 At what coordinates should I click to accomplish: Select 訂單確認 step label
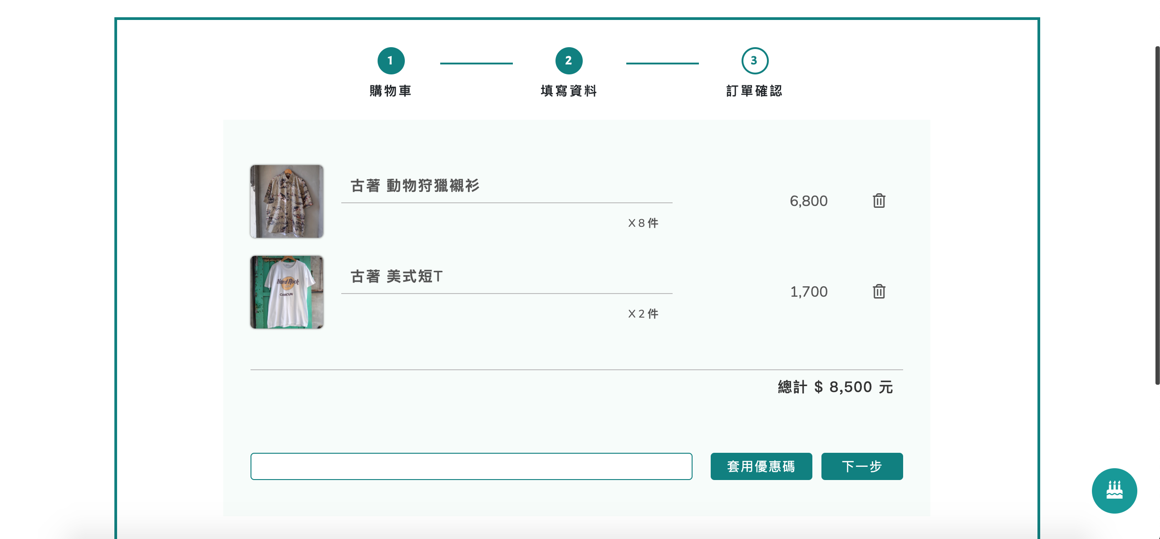pyautogui.click(x=754, y=91)
